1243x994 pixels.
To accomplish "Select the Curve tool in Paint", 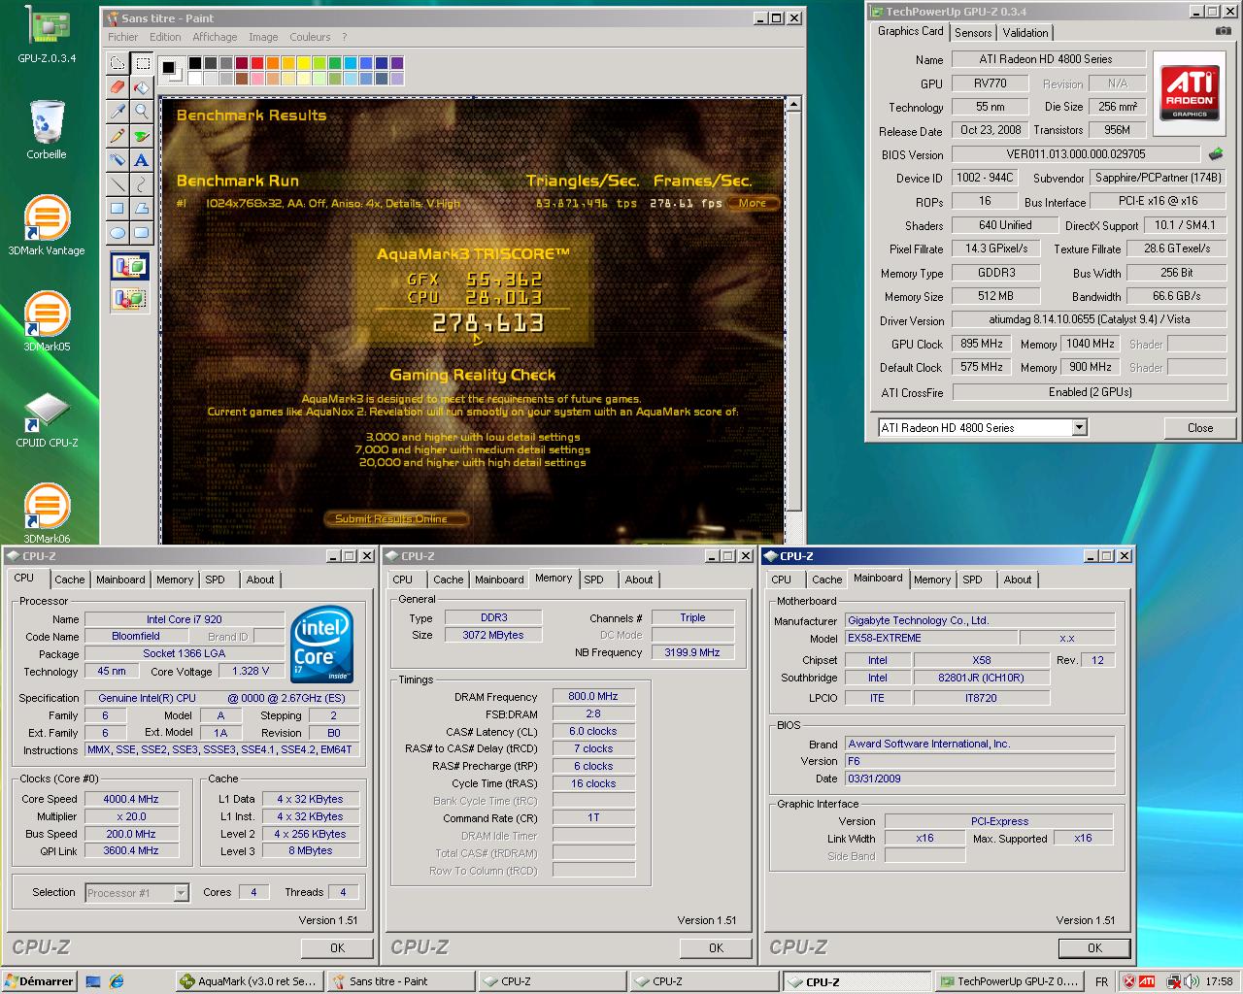I will tap(142, 184).
